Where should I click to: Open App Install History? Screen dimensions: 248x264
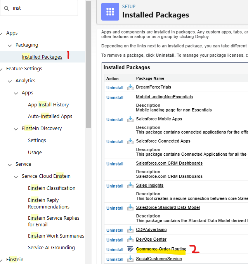[49, 105]
